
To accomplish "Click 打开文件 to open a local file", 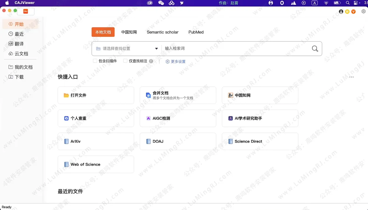I will [96, 95].
